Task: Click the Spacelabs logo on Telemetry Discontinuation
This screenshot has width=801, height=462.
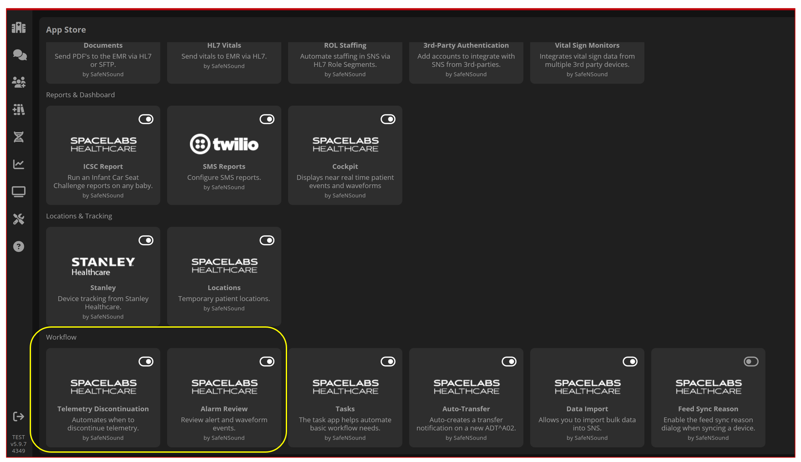Action: [103, 387]
